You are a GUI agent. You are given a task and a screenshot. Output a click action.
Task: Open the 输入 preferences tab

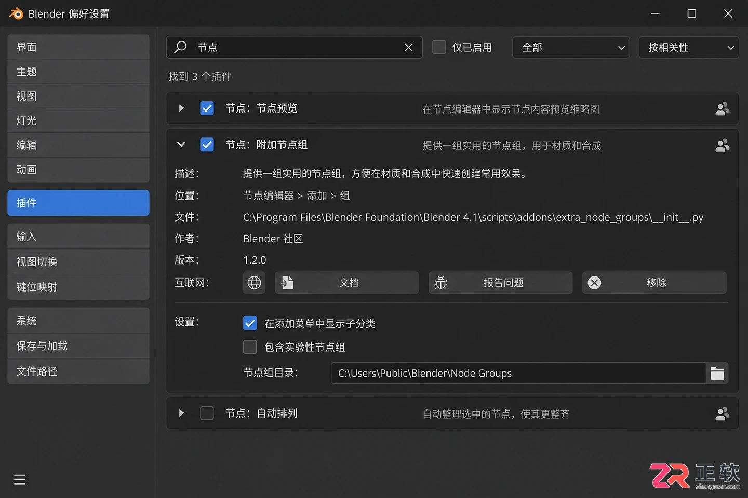pyautogui.click(x=78, y=237)
